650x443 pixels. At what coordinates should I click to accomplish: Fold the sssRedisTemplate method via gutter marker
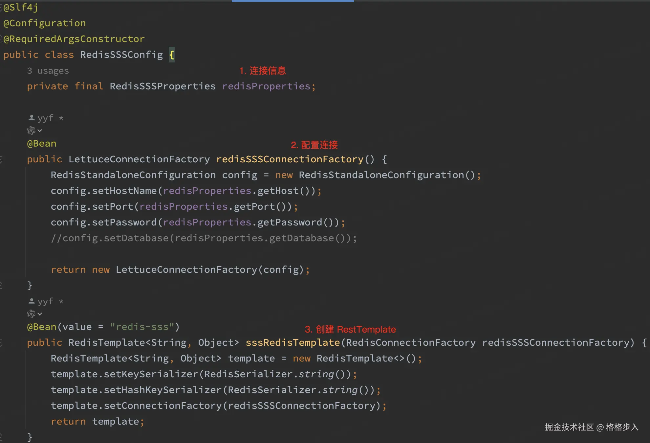pyautogui.click(x=1, y=343)
